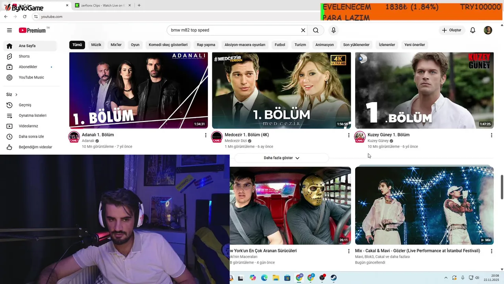Expand with Daha fazla göster

coord(282,158)
